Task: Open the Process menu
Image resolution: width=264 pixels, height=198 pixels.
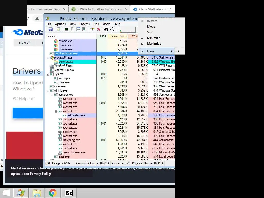Action: click(85, 24)
